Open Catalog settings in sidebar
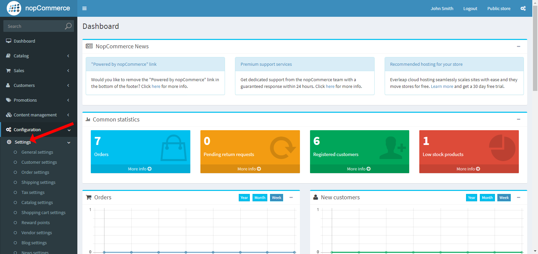This screenshot has height=254, width=538. coord(37,202)
